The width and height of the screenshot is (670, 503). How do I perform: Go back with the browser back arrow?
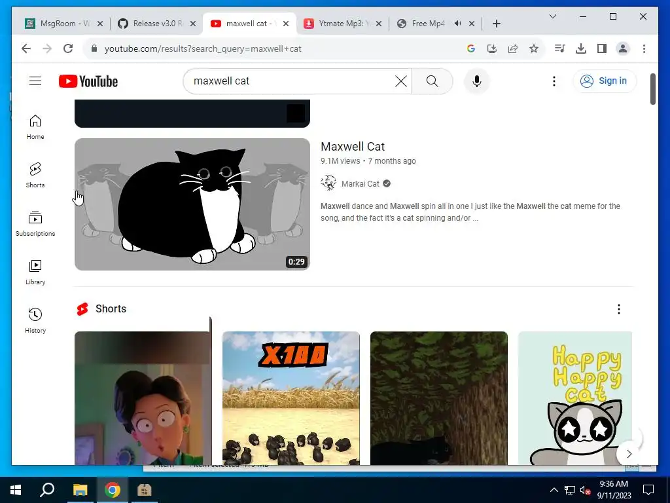tap(26, 48)
